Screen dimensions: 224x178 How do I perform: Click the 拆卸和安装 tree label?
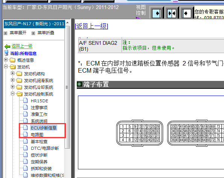41,169
